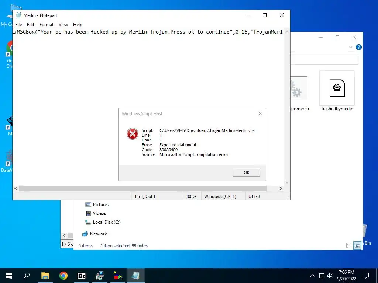Open the Help menu in Notepad
The width and height of the screenshot is (378, 283).
pyautogui.click(x=78, y=25)
